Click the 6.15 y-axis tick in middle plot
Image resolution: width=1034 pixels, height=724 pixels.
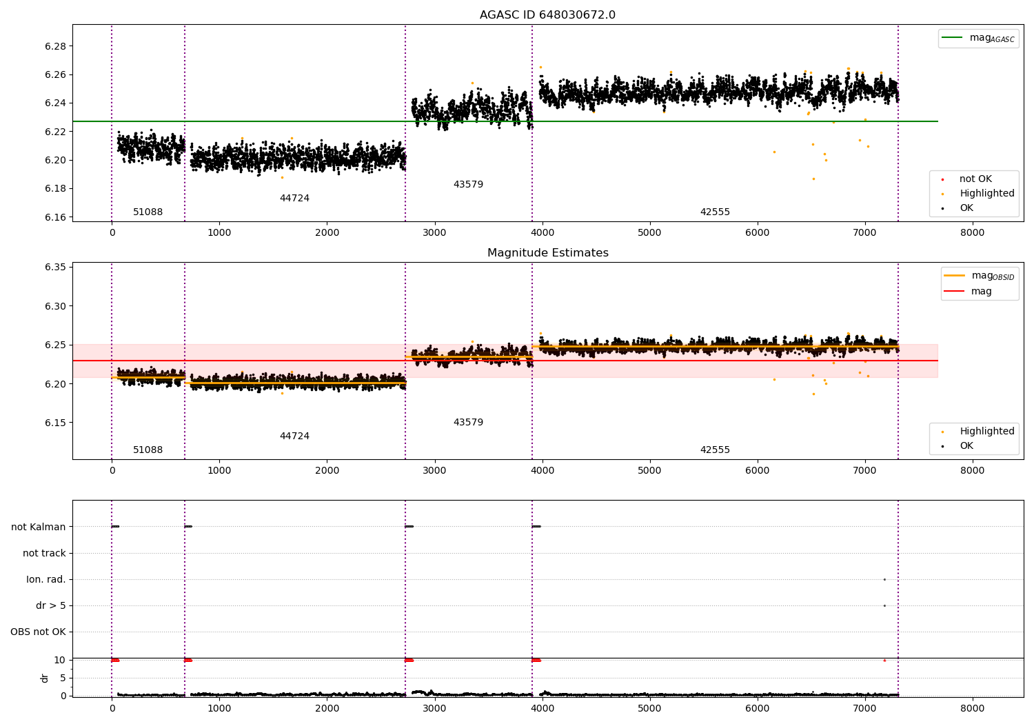pyautogui.click(x=54, y=423)
